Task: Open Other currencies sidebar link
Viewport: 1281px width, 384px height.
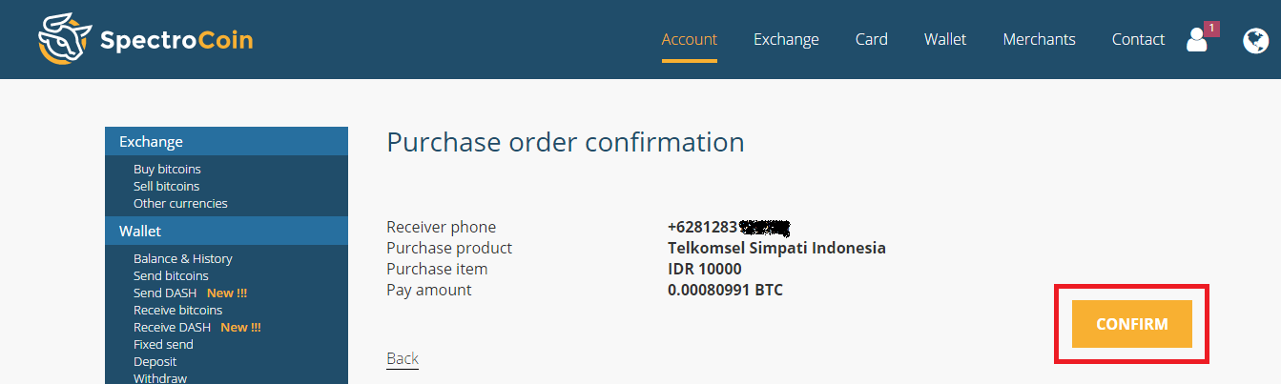Action: click(x=180, y=203)
